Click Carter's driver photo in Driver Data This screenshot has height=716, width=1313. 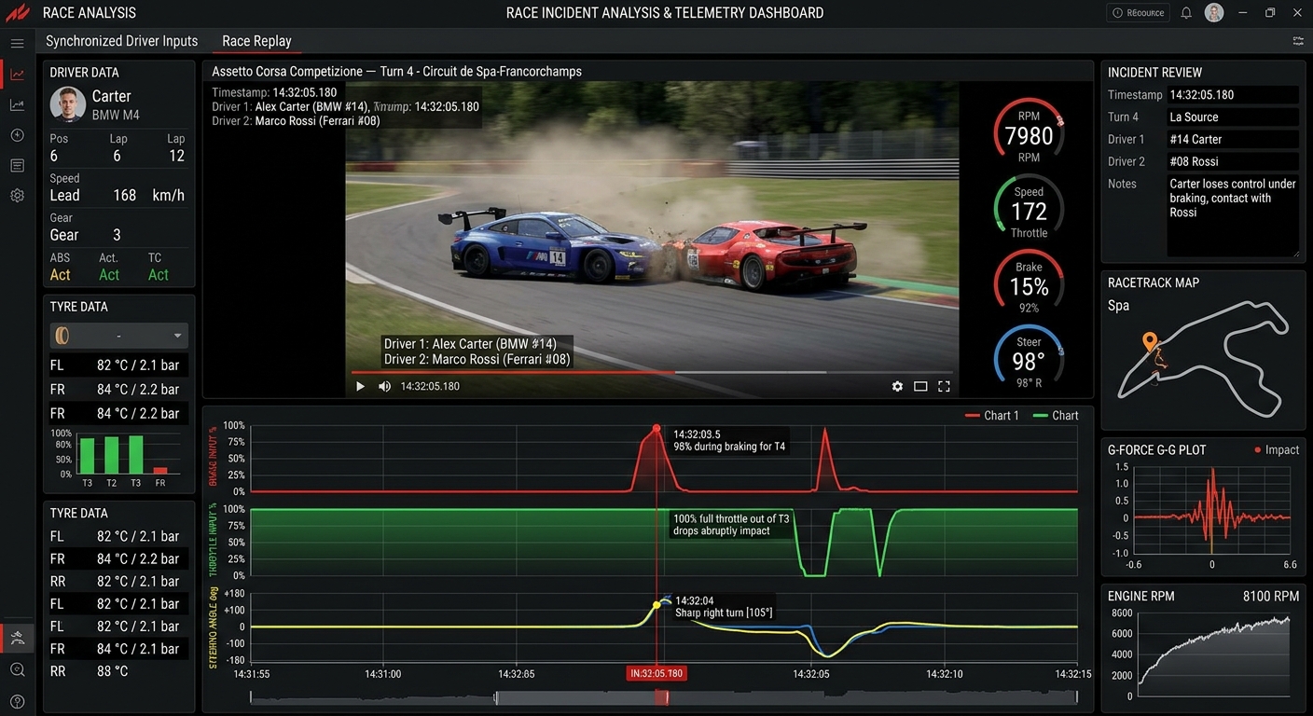(x=67, y=104)
